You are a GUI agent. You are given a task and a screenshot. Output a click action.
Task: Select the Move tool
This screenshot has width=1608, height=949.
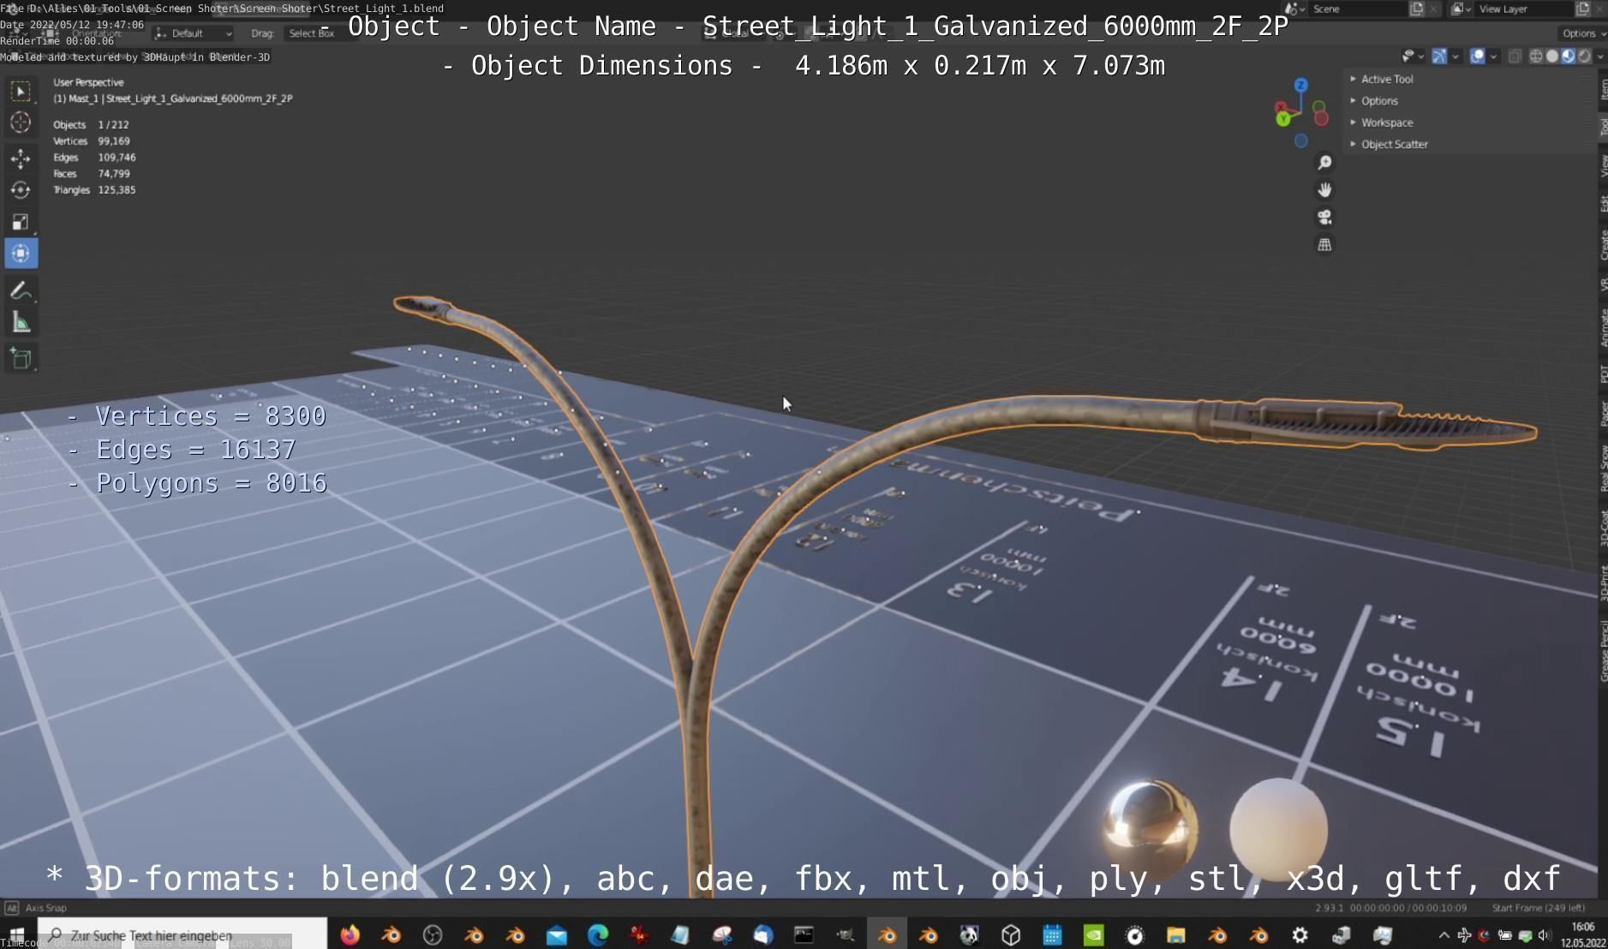pyautogui.click(x=21, y=158)
